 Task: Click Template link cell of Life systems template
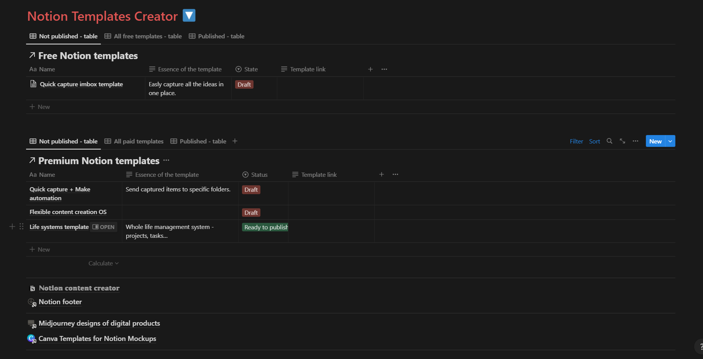pos(331,231)
